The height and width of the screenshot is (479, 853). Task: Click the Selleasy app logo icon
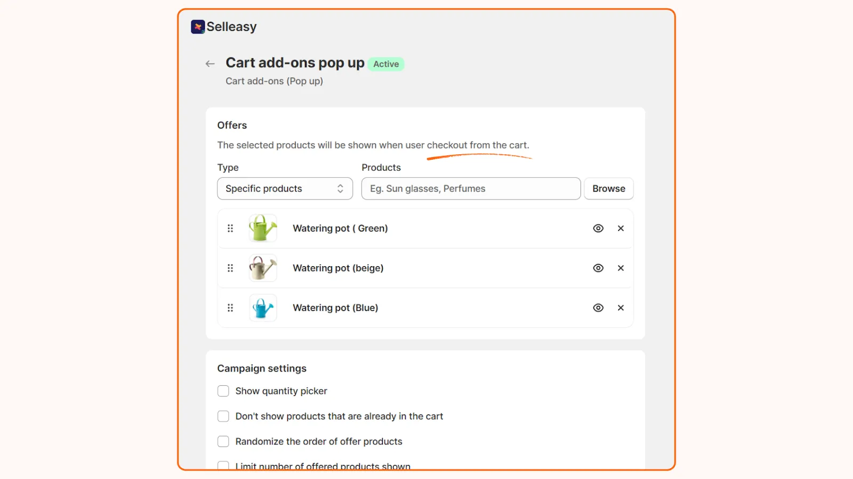coord(198,27)
